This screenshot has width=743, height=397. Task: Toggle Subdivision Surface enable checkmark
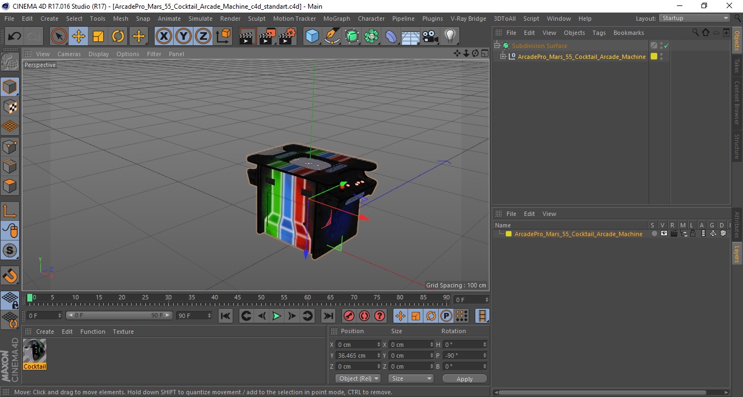tap(666, 46)
